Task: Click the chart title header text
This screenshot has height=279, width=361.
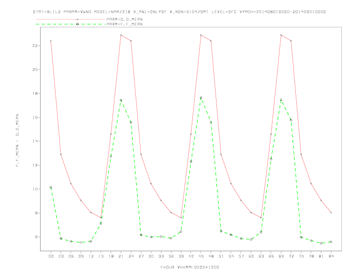Action: pyautogui.click(x=179, y=12)
